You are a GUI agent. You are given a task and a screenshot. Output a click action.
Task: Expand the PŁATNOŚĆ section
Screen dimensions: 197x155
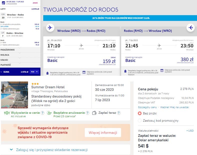(x=20, y=65)
